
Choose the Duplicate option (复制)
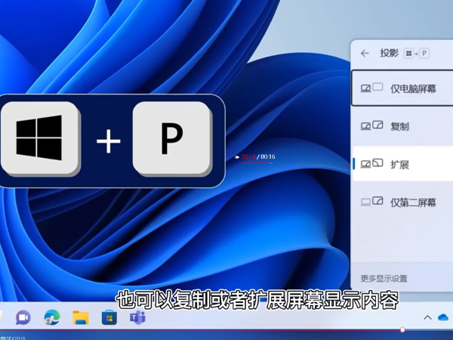click(402, 126)
